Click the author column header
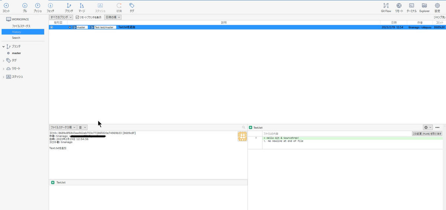The image size is (446, 210). (420, 23)
